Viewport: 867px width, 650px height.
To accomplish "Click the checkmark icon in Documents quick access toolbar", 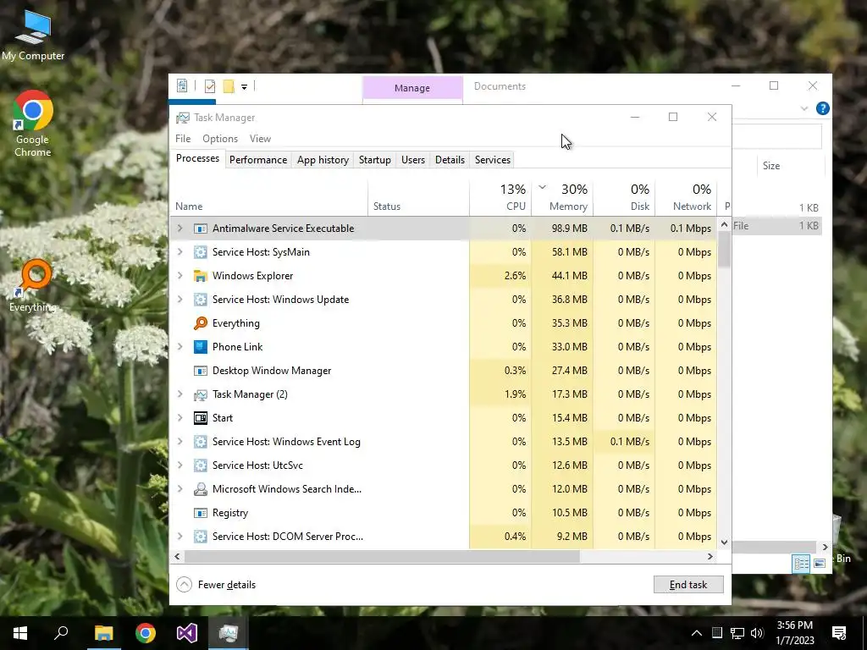I will click(x=210, y=86).
